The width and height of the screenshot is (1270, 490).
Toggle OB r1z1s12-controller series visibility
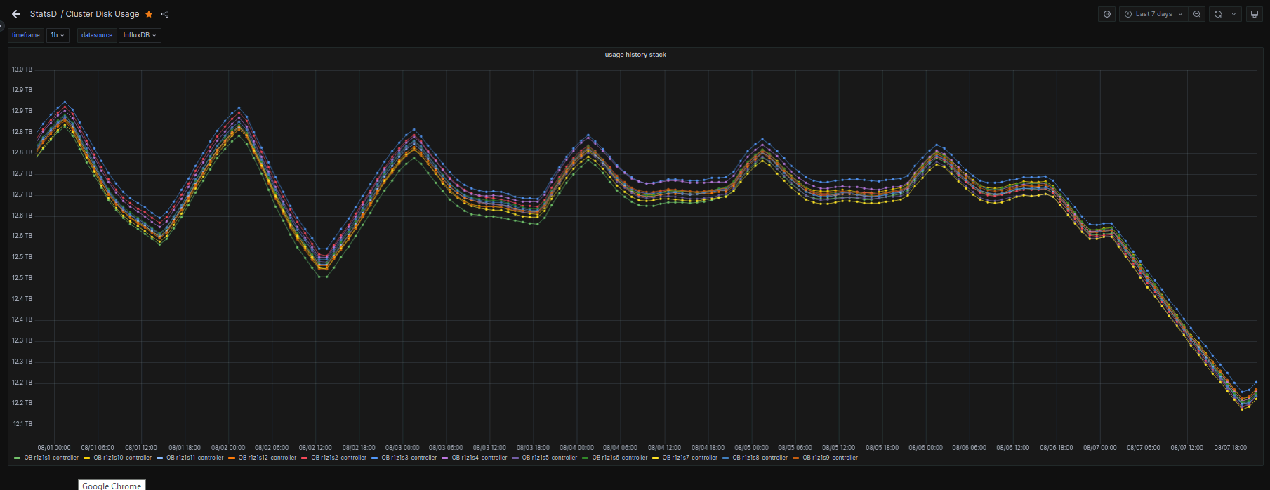(267, 458)
